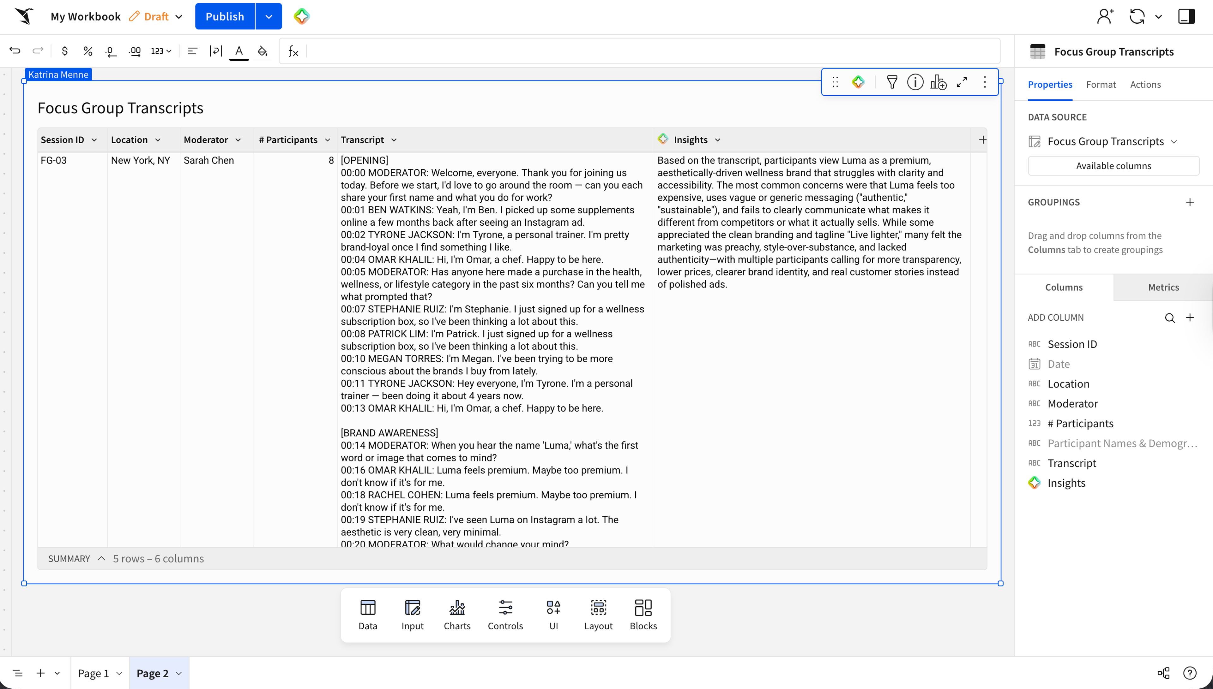Click the Sigma home logo icon
The image size is (1213, 689).
point(24,16)
